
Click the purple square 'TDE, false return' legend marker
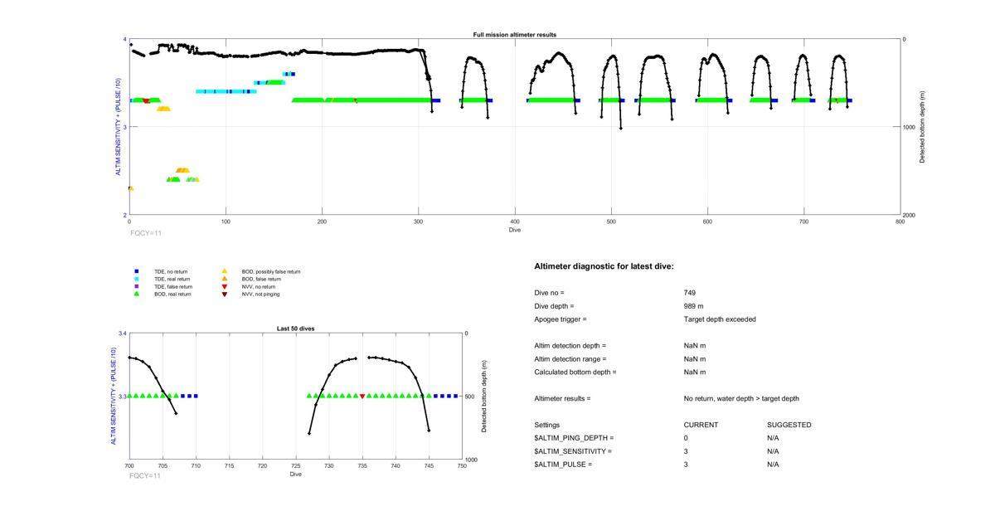tap(137, 286)
